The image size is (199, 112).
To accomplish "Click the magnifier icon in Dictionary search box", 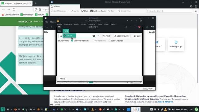I will coord(61,36).
